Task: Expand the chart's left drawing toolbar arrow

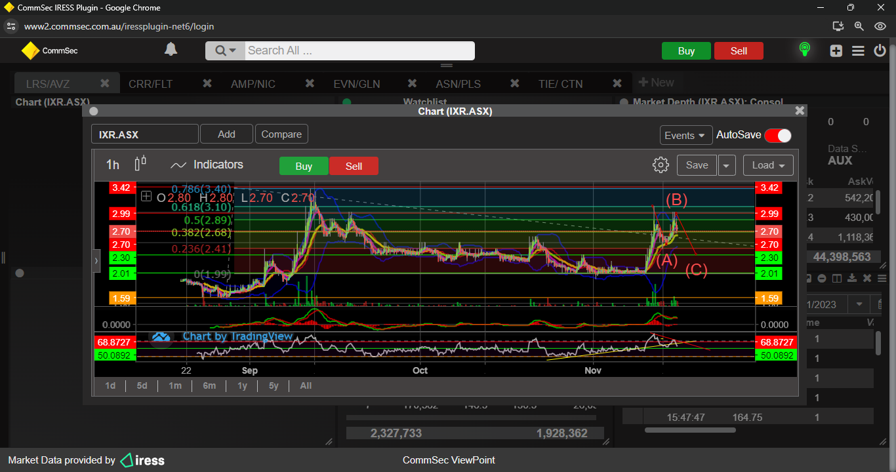Action: pyautogui.click(x=96, y=260)
